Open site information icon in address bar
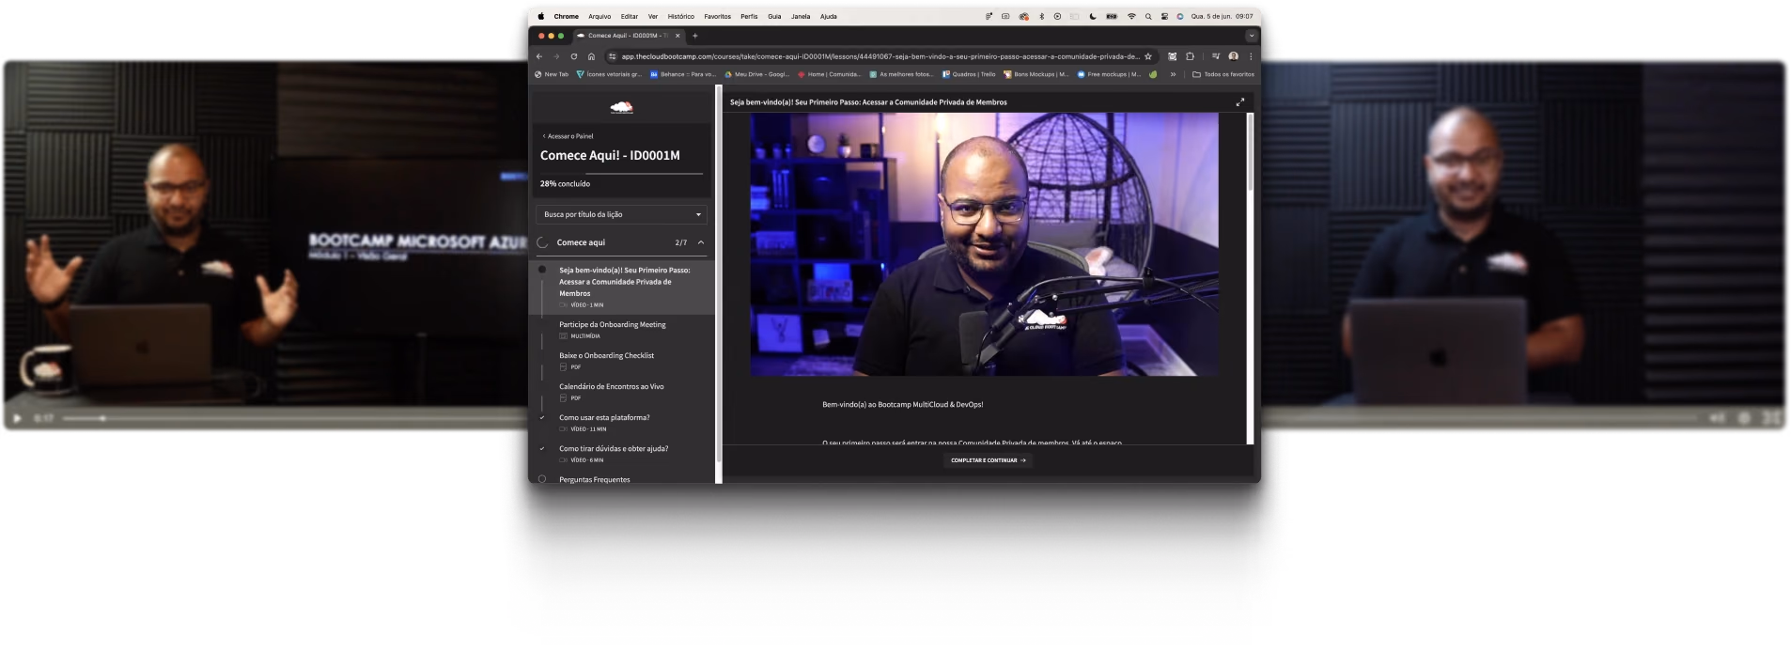 (x=612, y=56)
